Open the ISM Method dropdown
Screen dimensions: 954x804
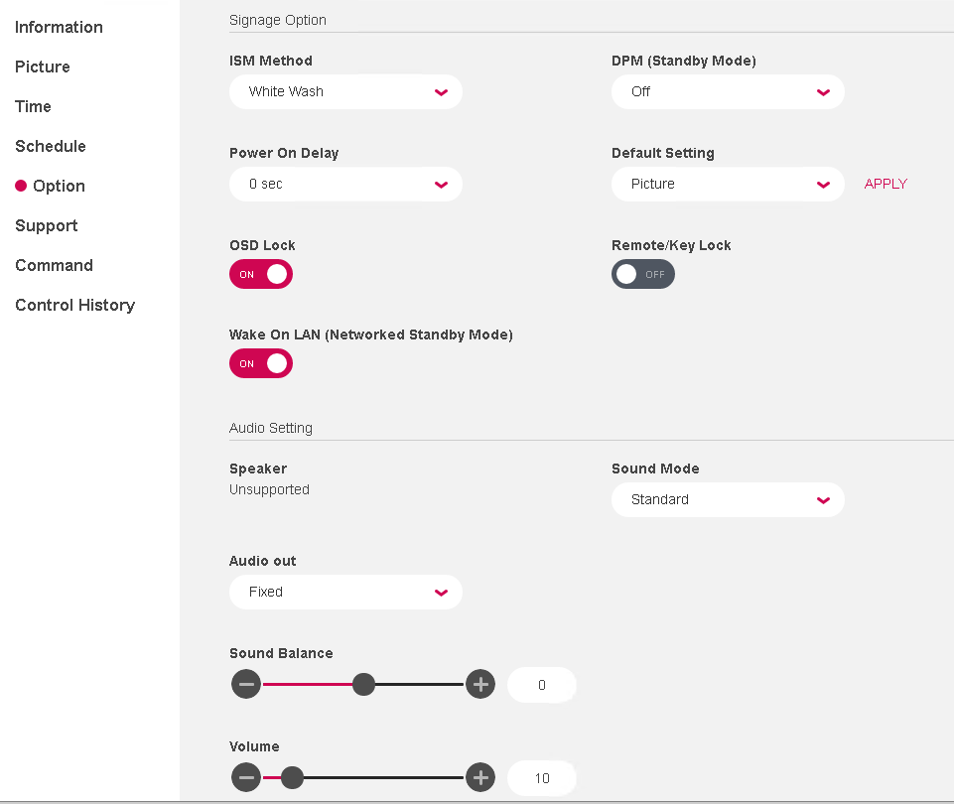coord(345,91)
